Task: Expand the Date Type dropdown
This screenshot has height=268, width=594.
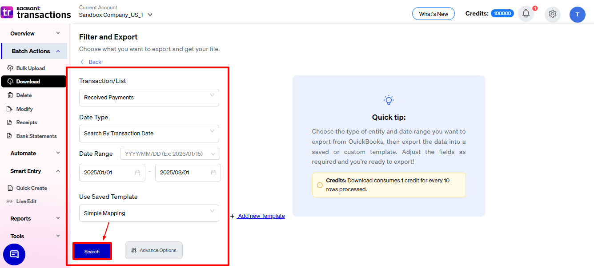Action: [x=149, y=134]
